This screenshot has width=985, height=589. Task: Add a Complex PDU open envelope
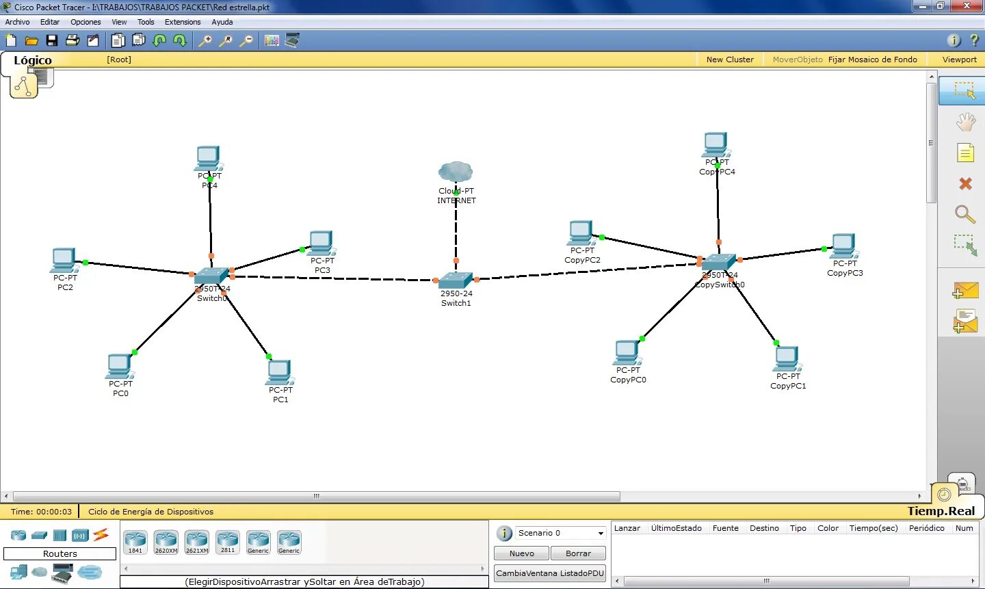(x=965, y=321)
